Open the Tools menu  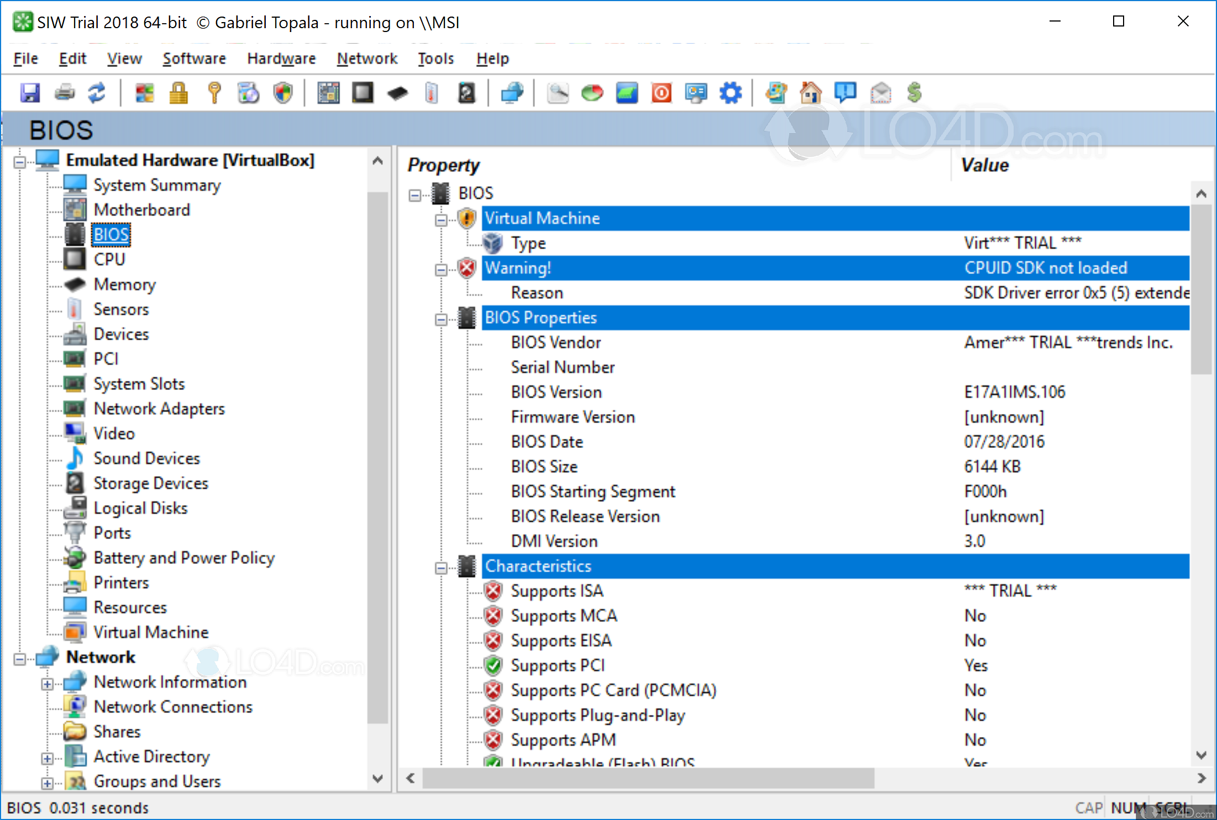coord(436,59)
